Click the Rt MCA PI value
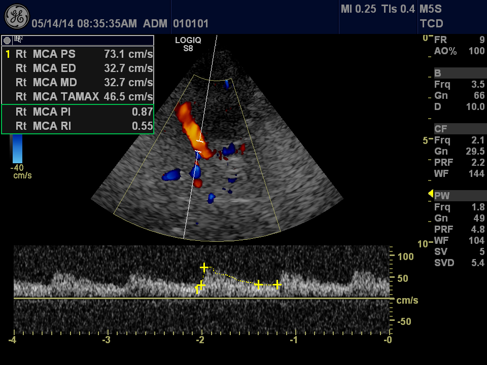Screen dimensions: 487x365 pos(142,112)
